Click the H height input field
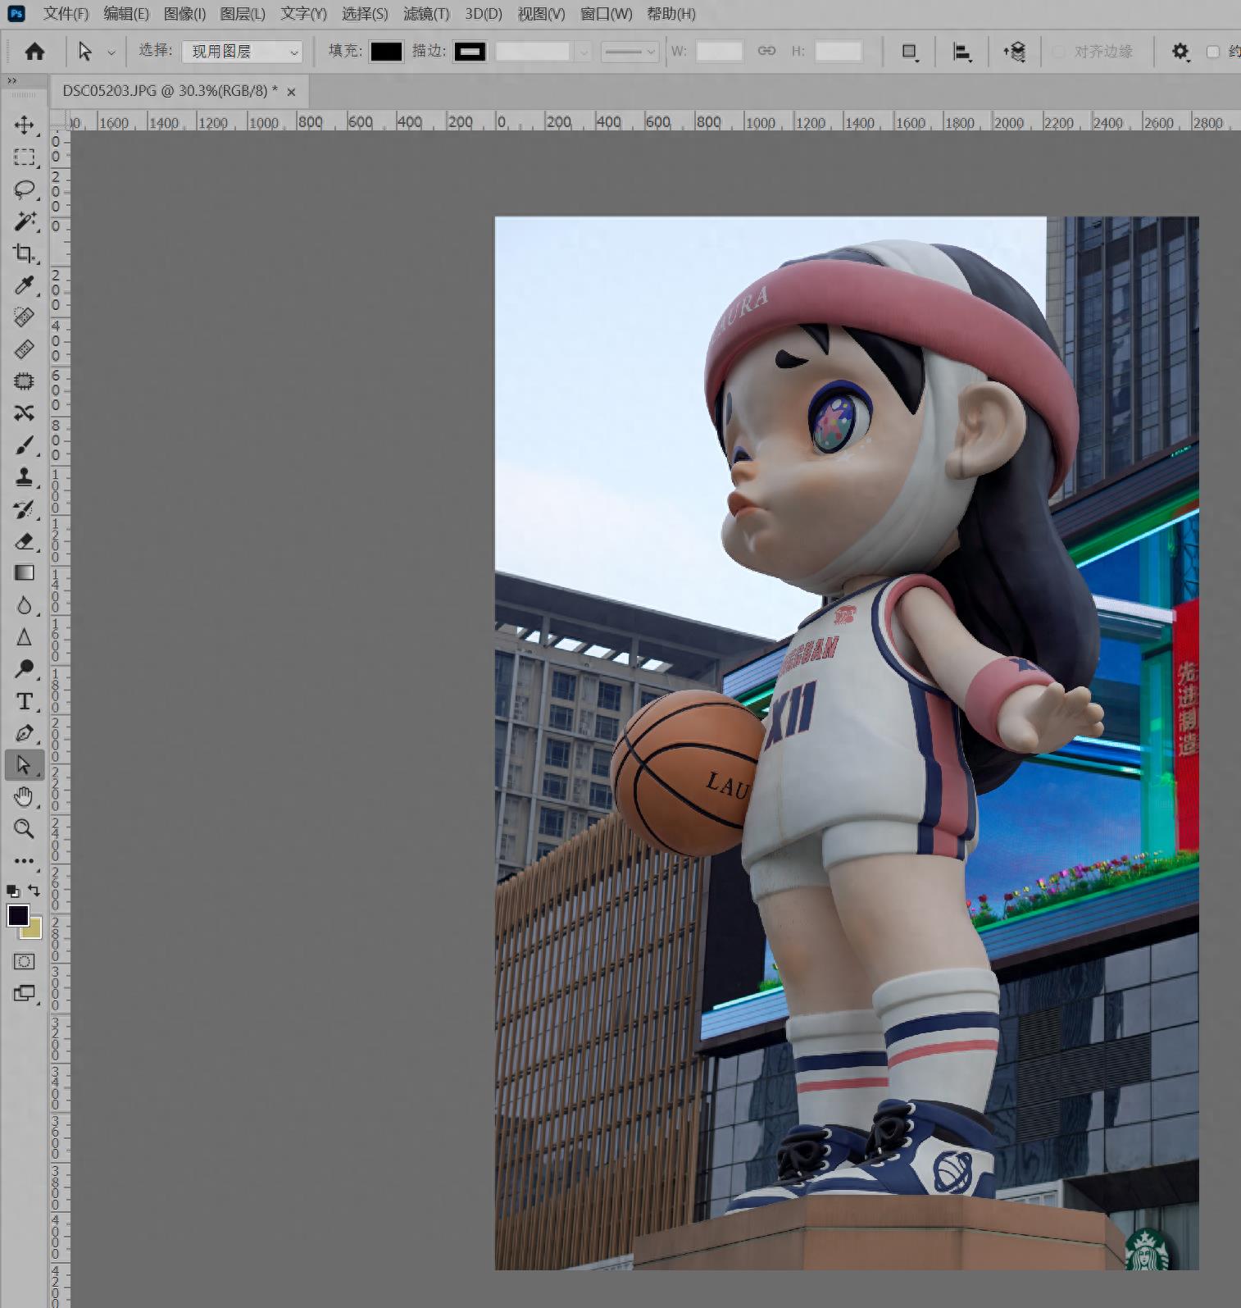The height and width of the screenshot is (1308, 1241). coord(839,52)
